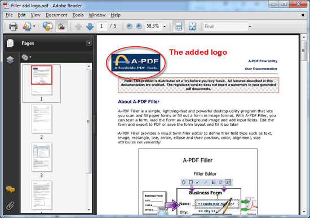310x218 pixels.
Task: Click document scrollbar up arrow
Action: tap(304, 37)
